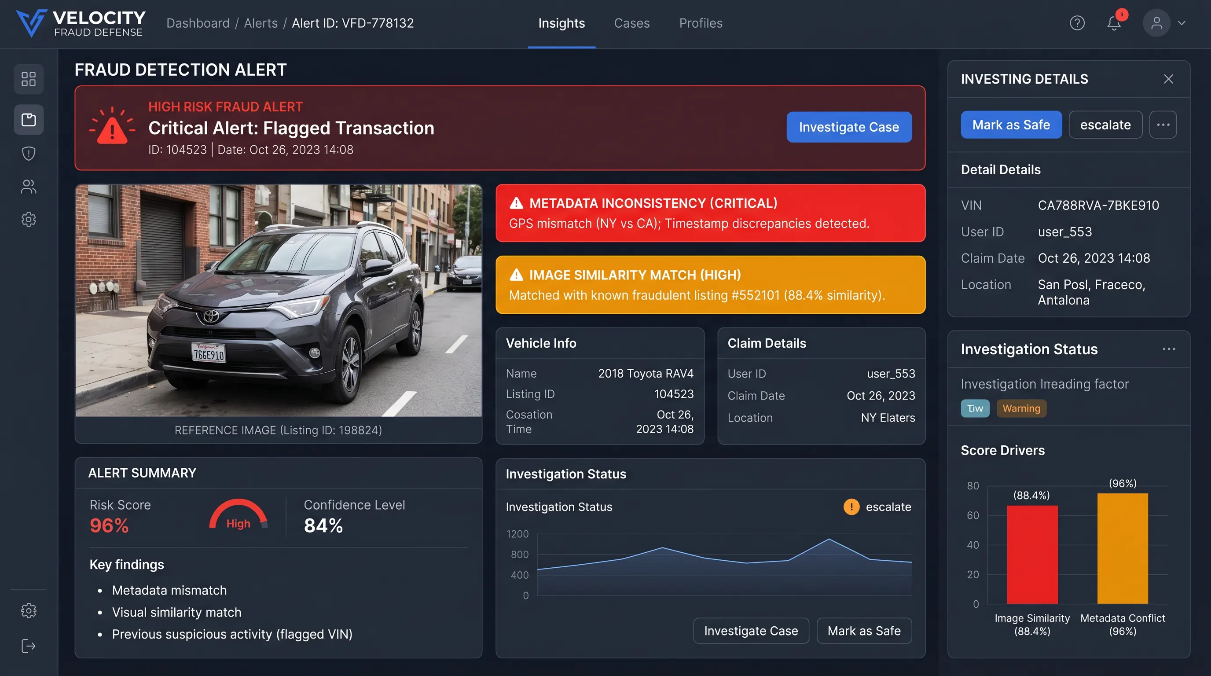Switch to the Profiles tab

[x=701, y=23]
